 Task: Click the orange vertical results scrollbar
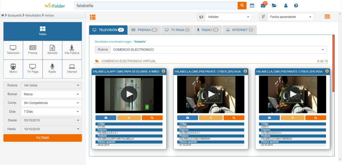pyautogui.click(x=333, y=64)
